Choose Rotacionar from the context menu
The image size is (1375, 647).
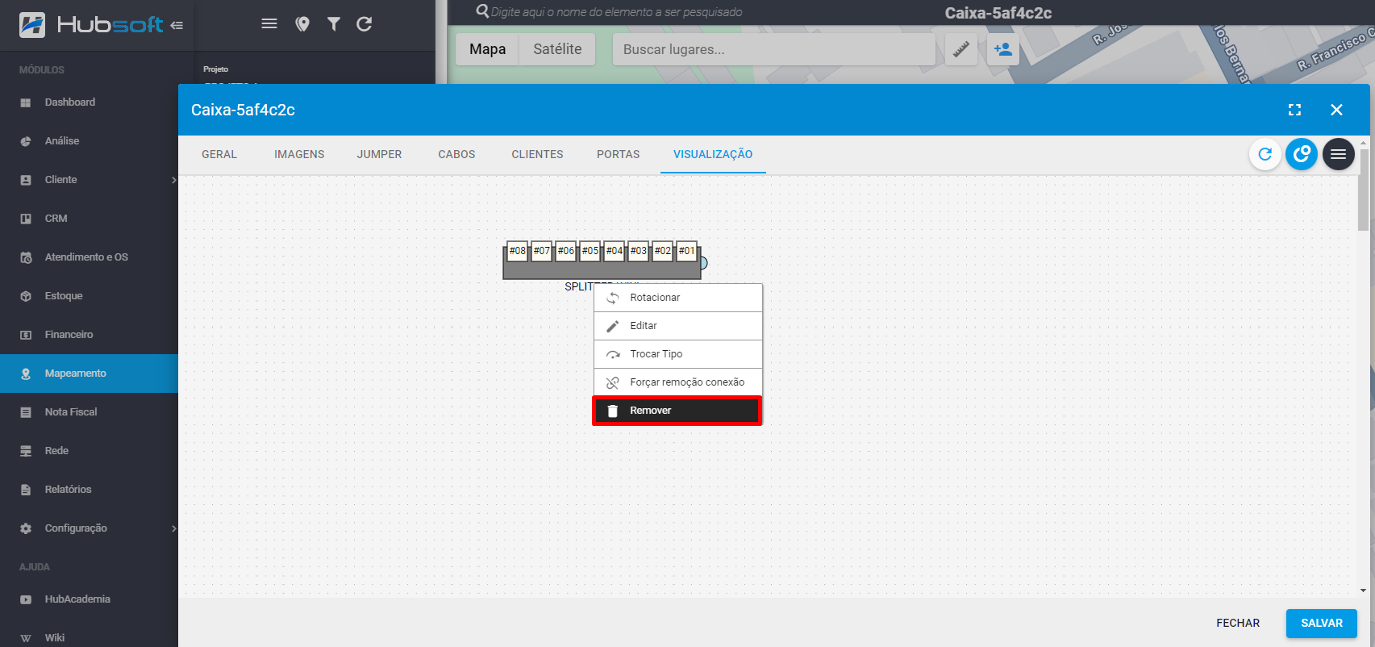point(678,298)
